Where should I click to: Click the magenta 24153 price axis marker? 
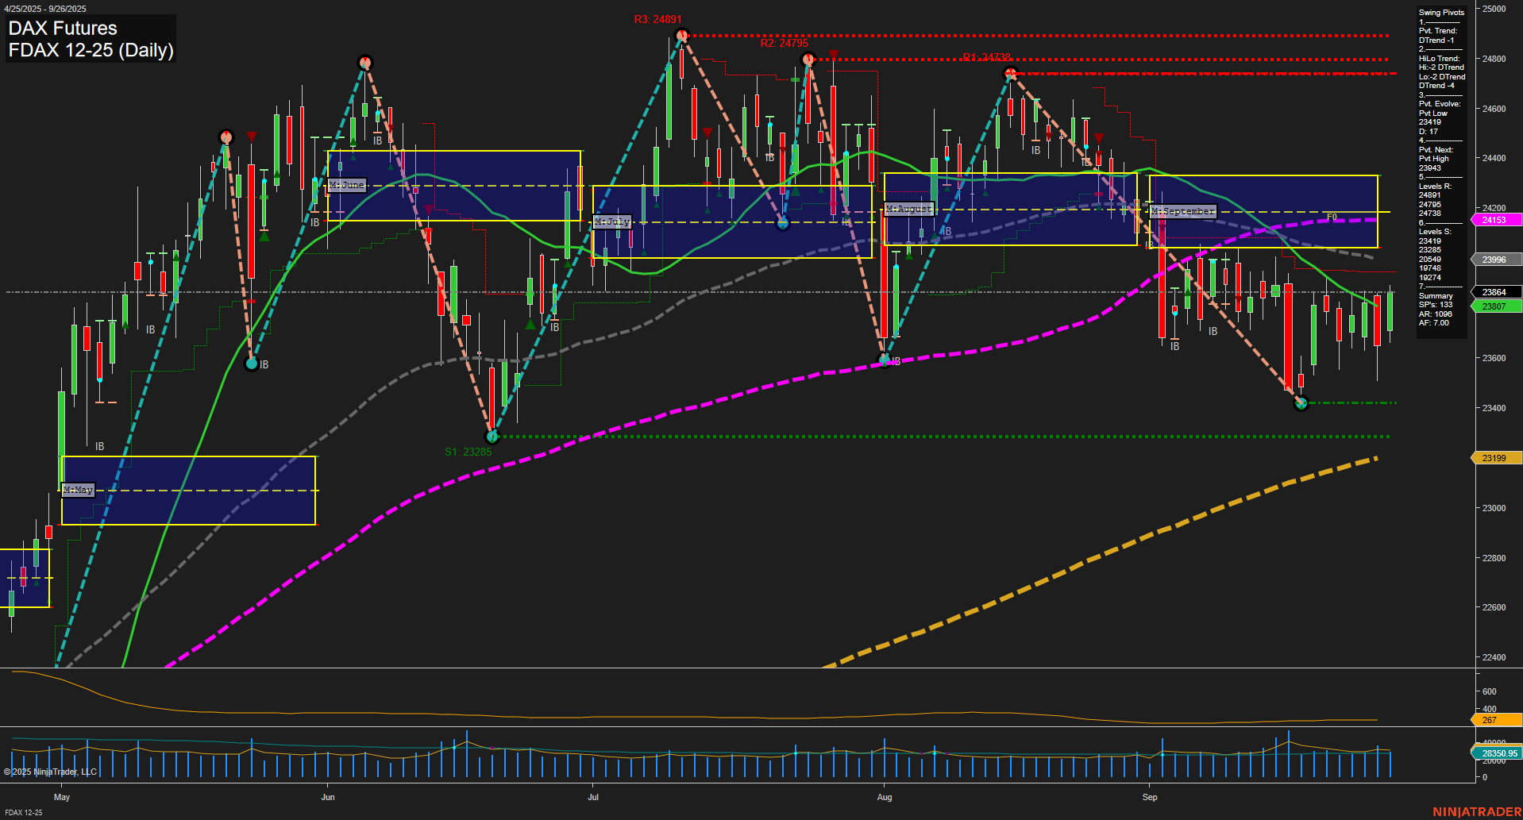coord(1496,219)
